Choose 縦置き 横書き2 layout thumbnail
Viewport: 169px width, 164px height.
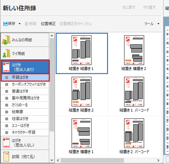coord(134,50)
